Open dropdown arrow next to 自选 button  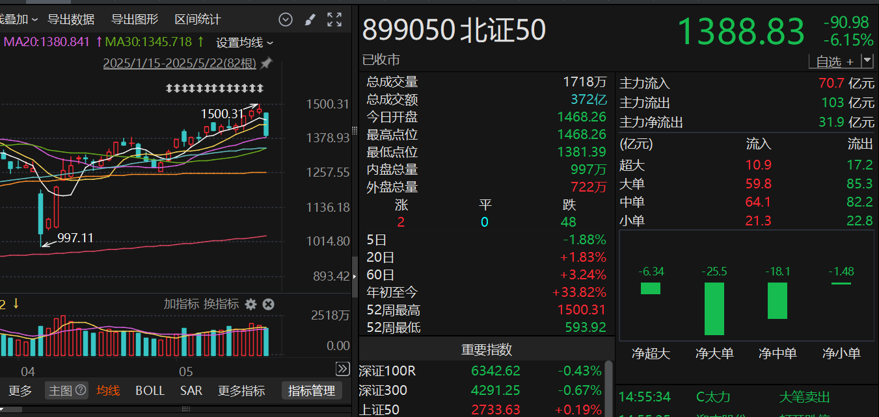867,61
